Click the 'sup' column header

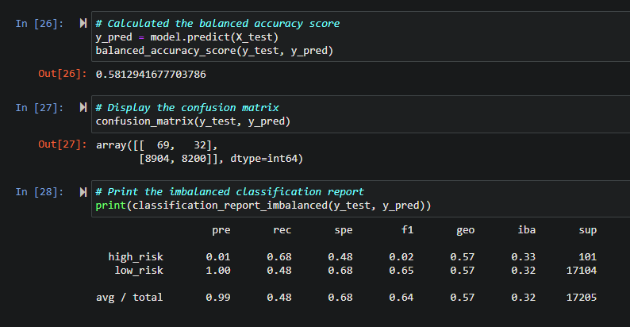coord(587,230)
